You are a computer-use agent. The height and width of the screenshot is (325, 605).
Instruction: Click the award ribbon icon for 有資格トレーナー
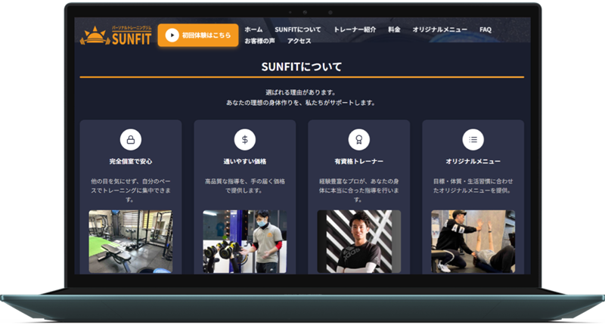point(358,140)
